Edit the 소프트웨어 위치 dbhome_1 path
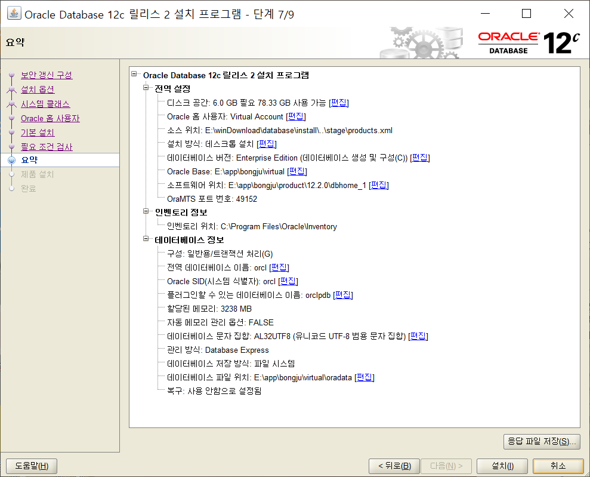590x477 pixels. coord(379,185)
